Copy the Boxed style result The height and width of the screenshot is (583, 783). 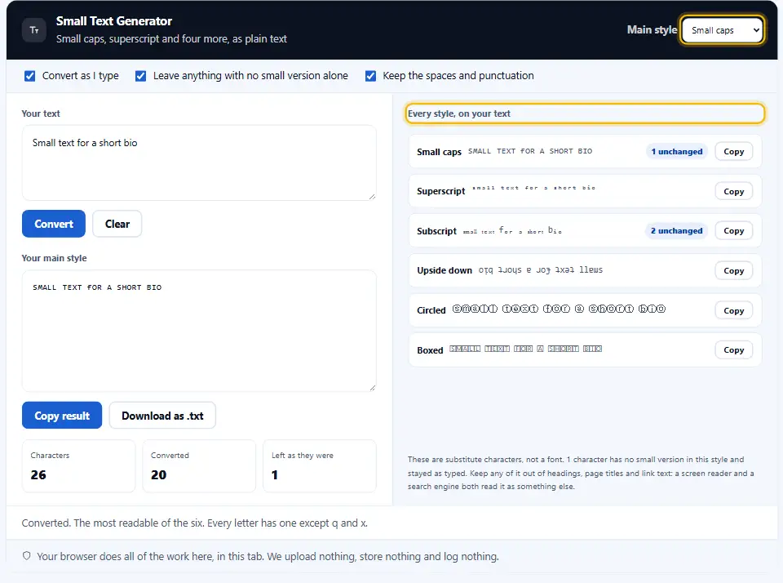tap(733, 350)
